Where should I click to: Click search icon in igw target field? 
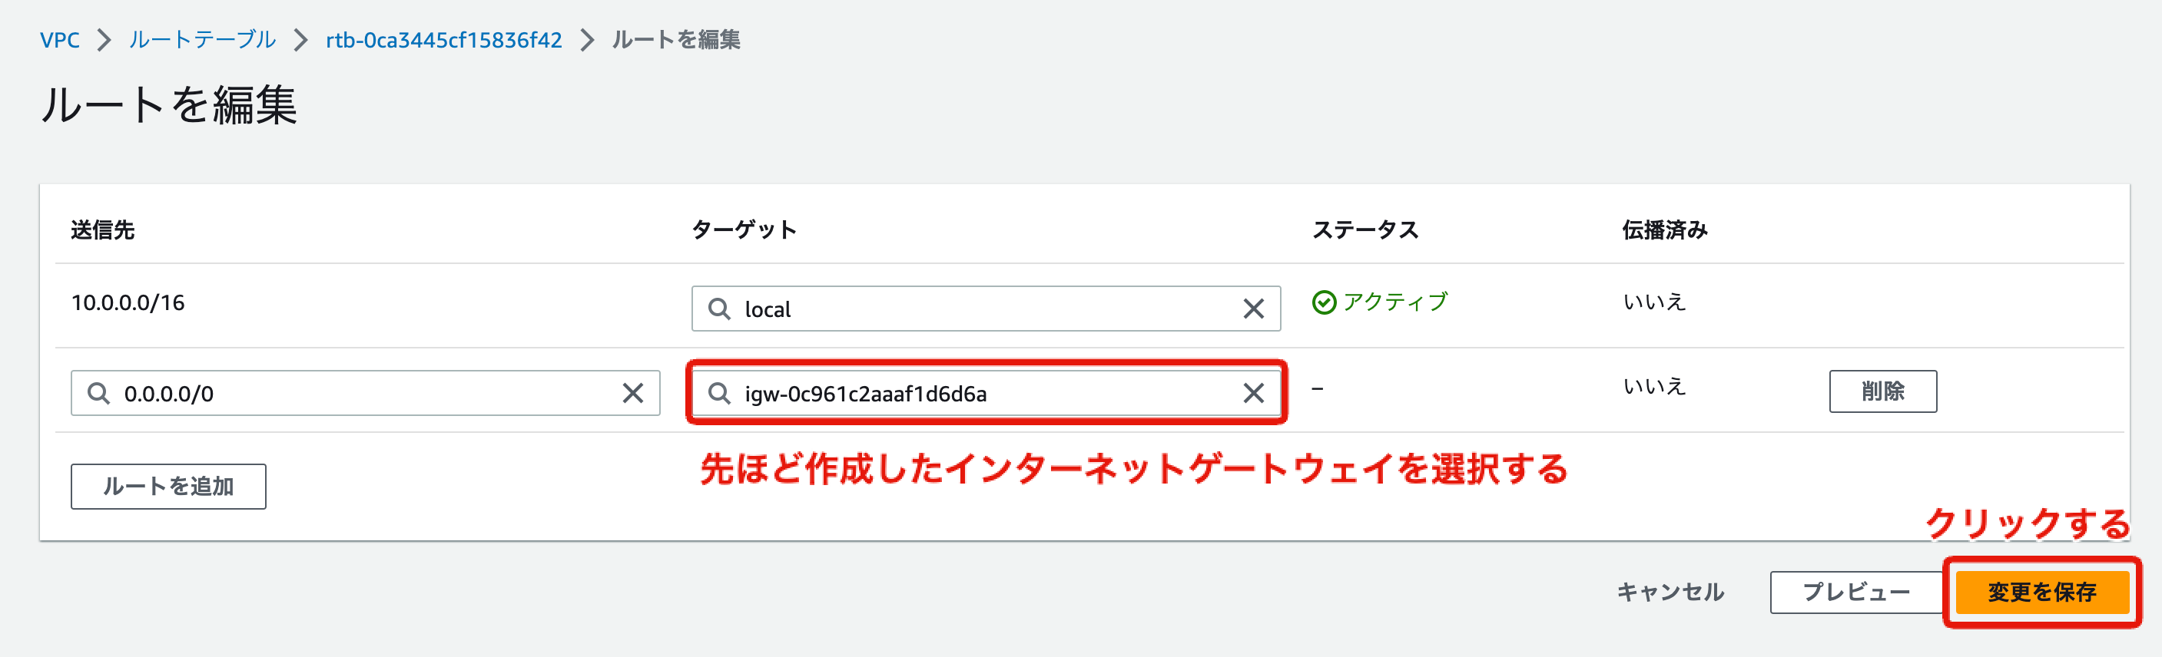[x=719, y=393]
